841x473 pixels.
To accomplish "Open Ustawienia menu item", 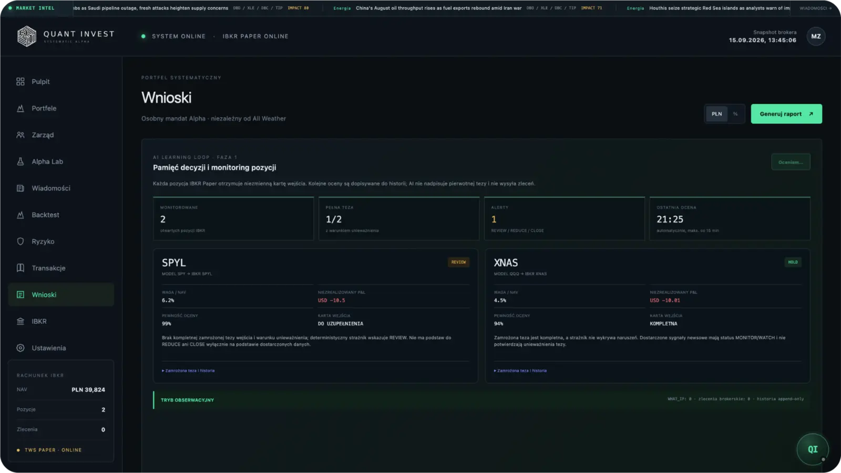I will [x=61, y=348].
